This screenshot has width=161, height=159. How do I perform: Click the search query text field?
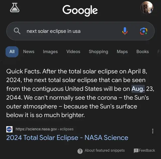[70, 31]
